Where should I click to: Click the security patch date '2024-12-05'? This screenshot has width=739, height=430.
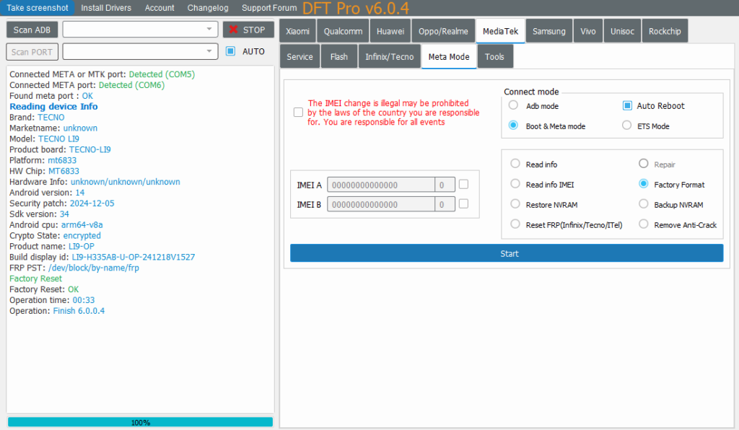[x=92, y=203]
